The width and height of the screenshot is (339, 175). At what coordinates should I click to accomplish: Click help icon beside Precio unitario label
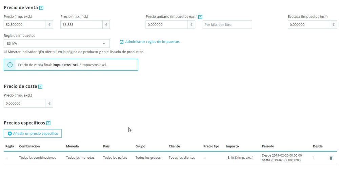[x=200, y=17]
